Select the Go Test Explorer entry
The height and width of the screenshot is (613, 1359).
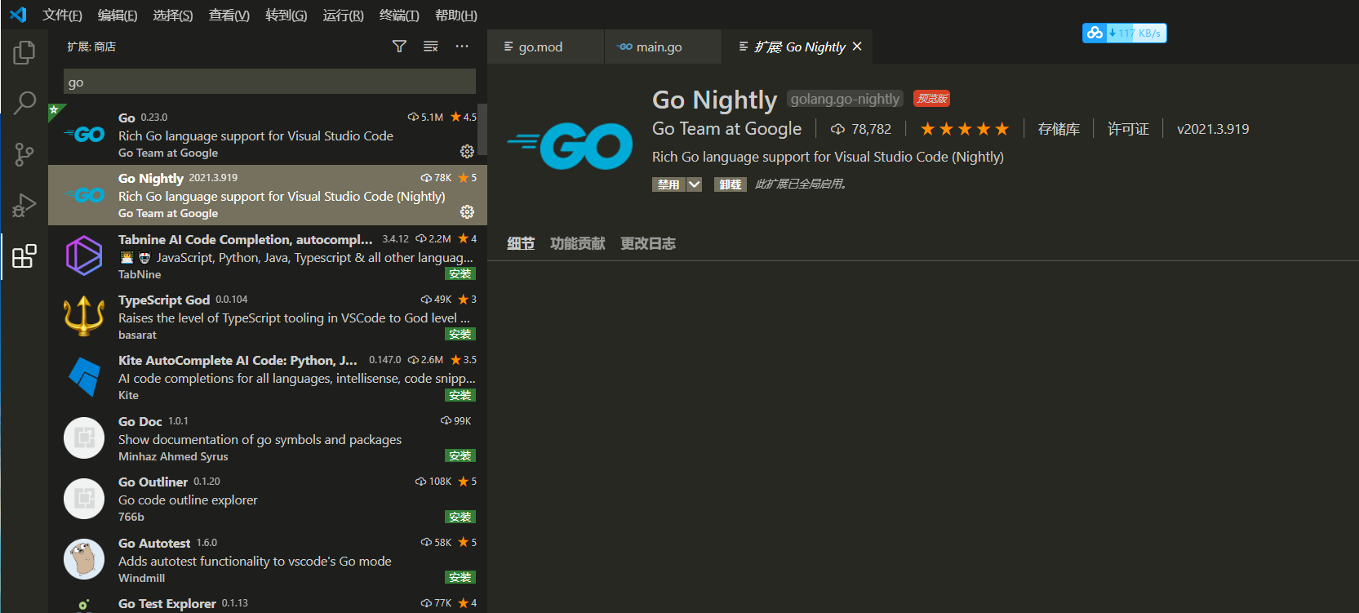click(268, 604)
